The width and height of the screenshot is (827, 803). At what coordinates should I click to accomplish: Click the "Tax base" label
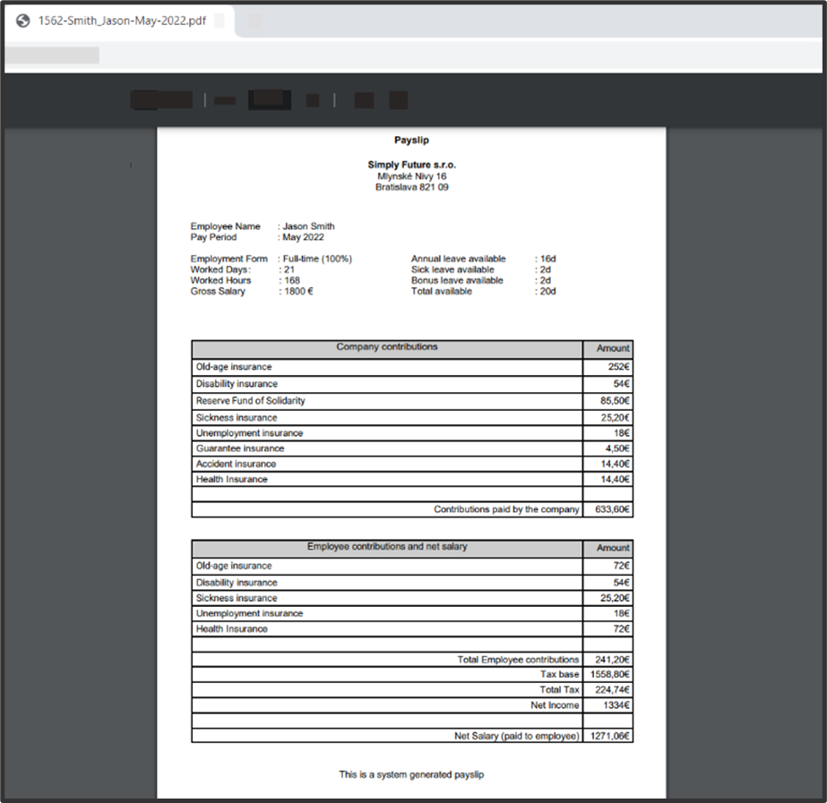tap(560, 674)
